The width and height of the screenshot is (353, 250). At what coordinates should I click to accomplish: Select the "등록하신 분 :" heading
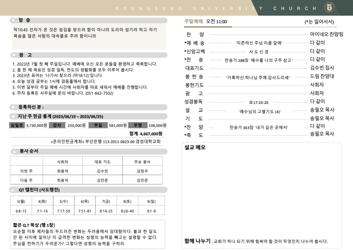31,107
